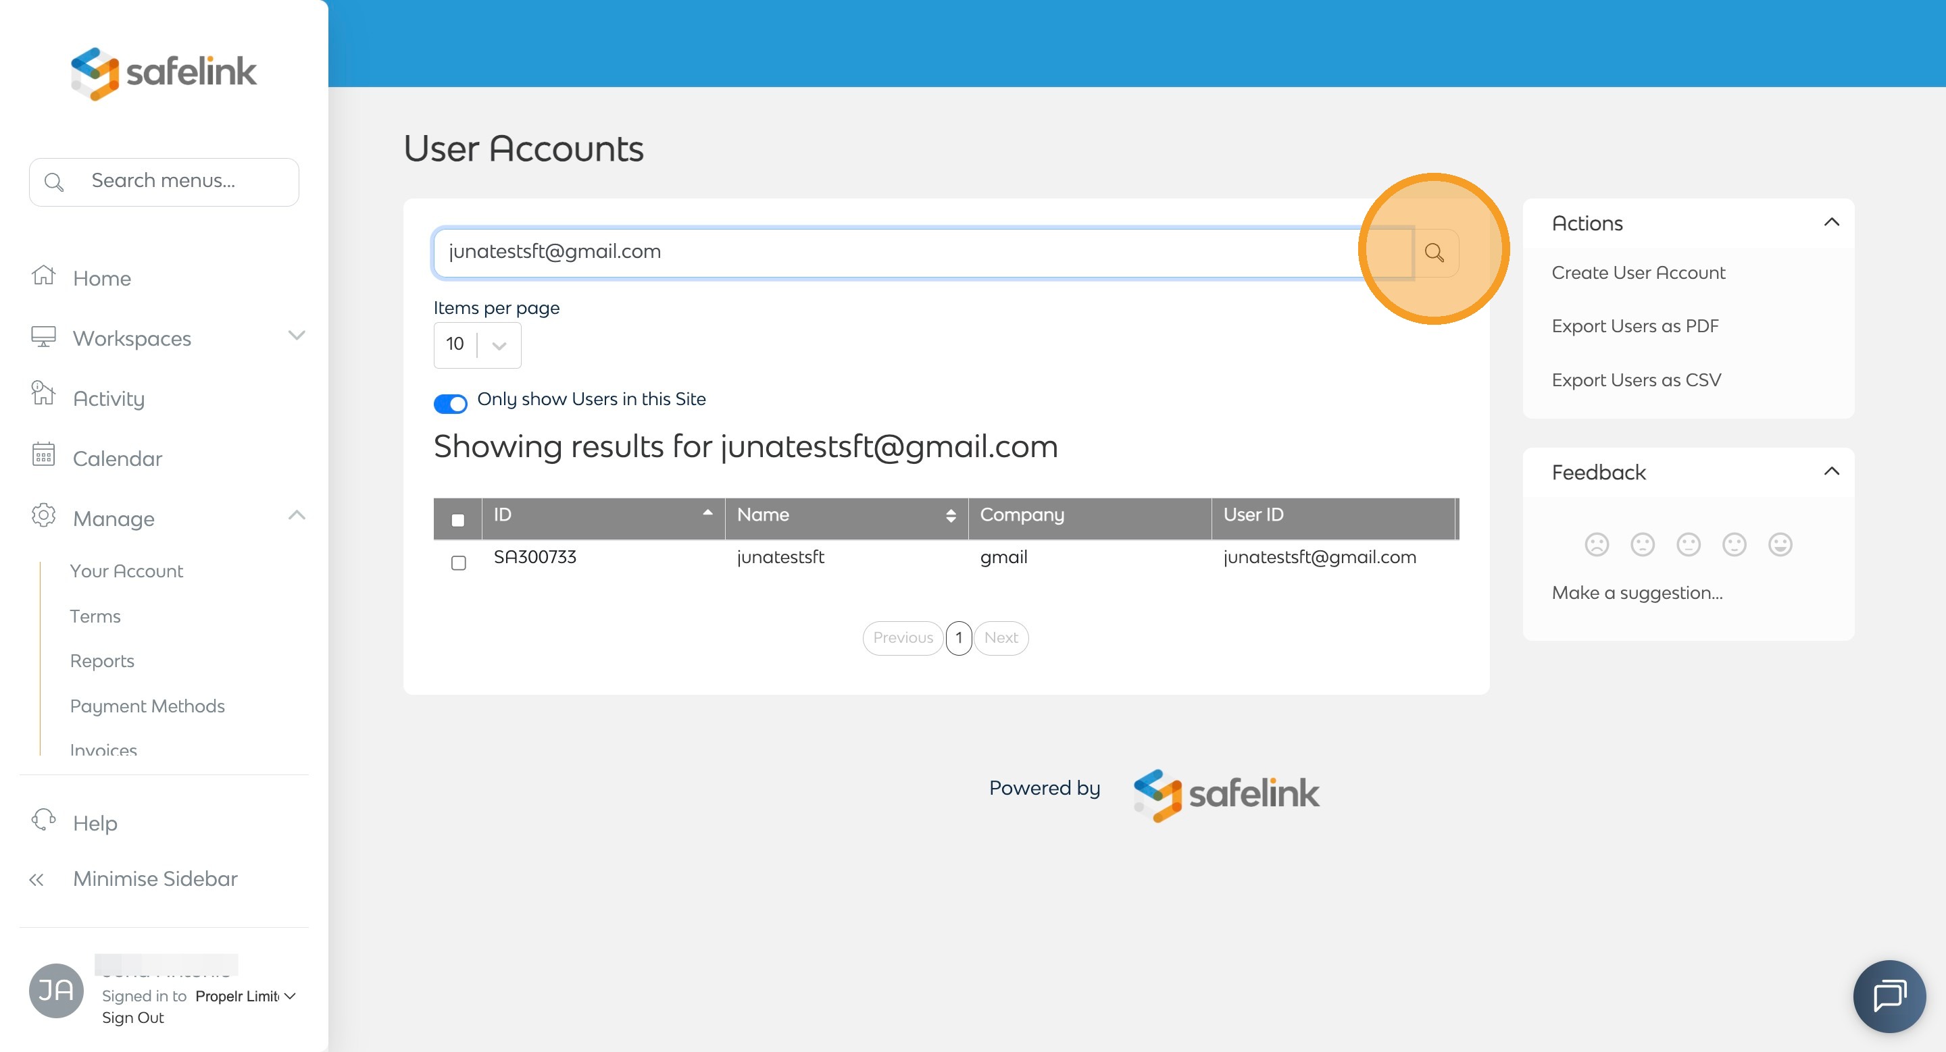This screenshot has height=1052, width=1946.
Task: Click Create User Account
Action: point(1638,272)
